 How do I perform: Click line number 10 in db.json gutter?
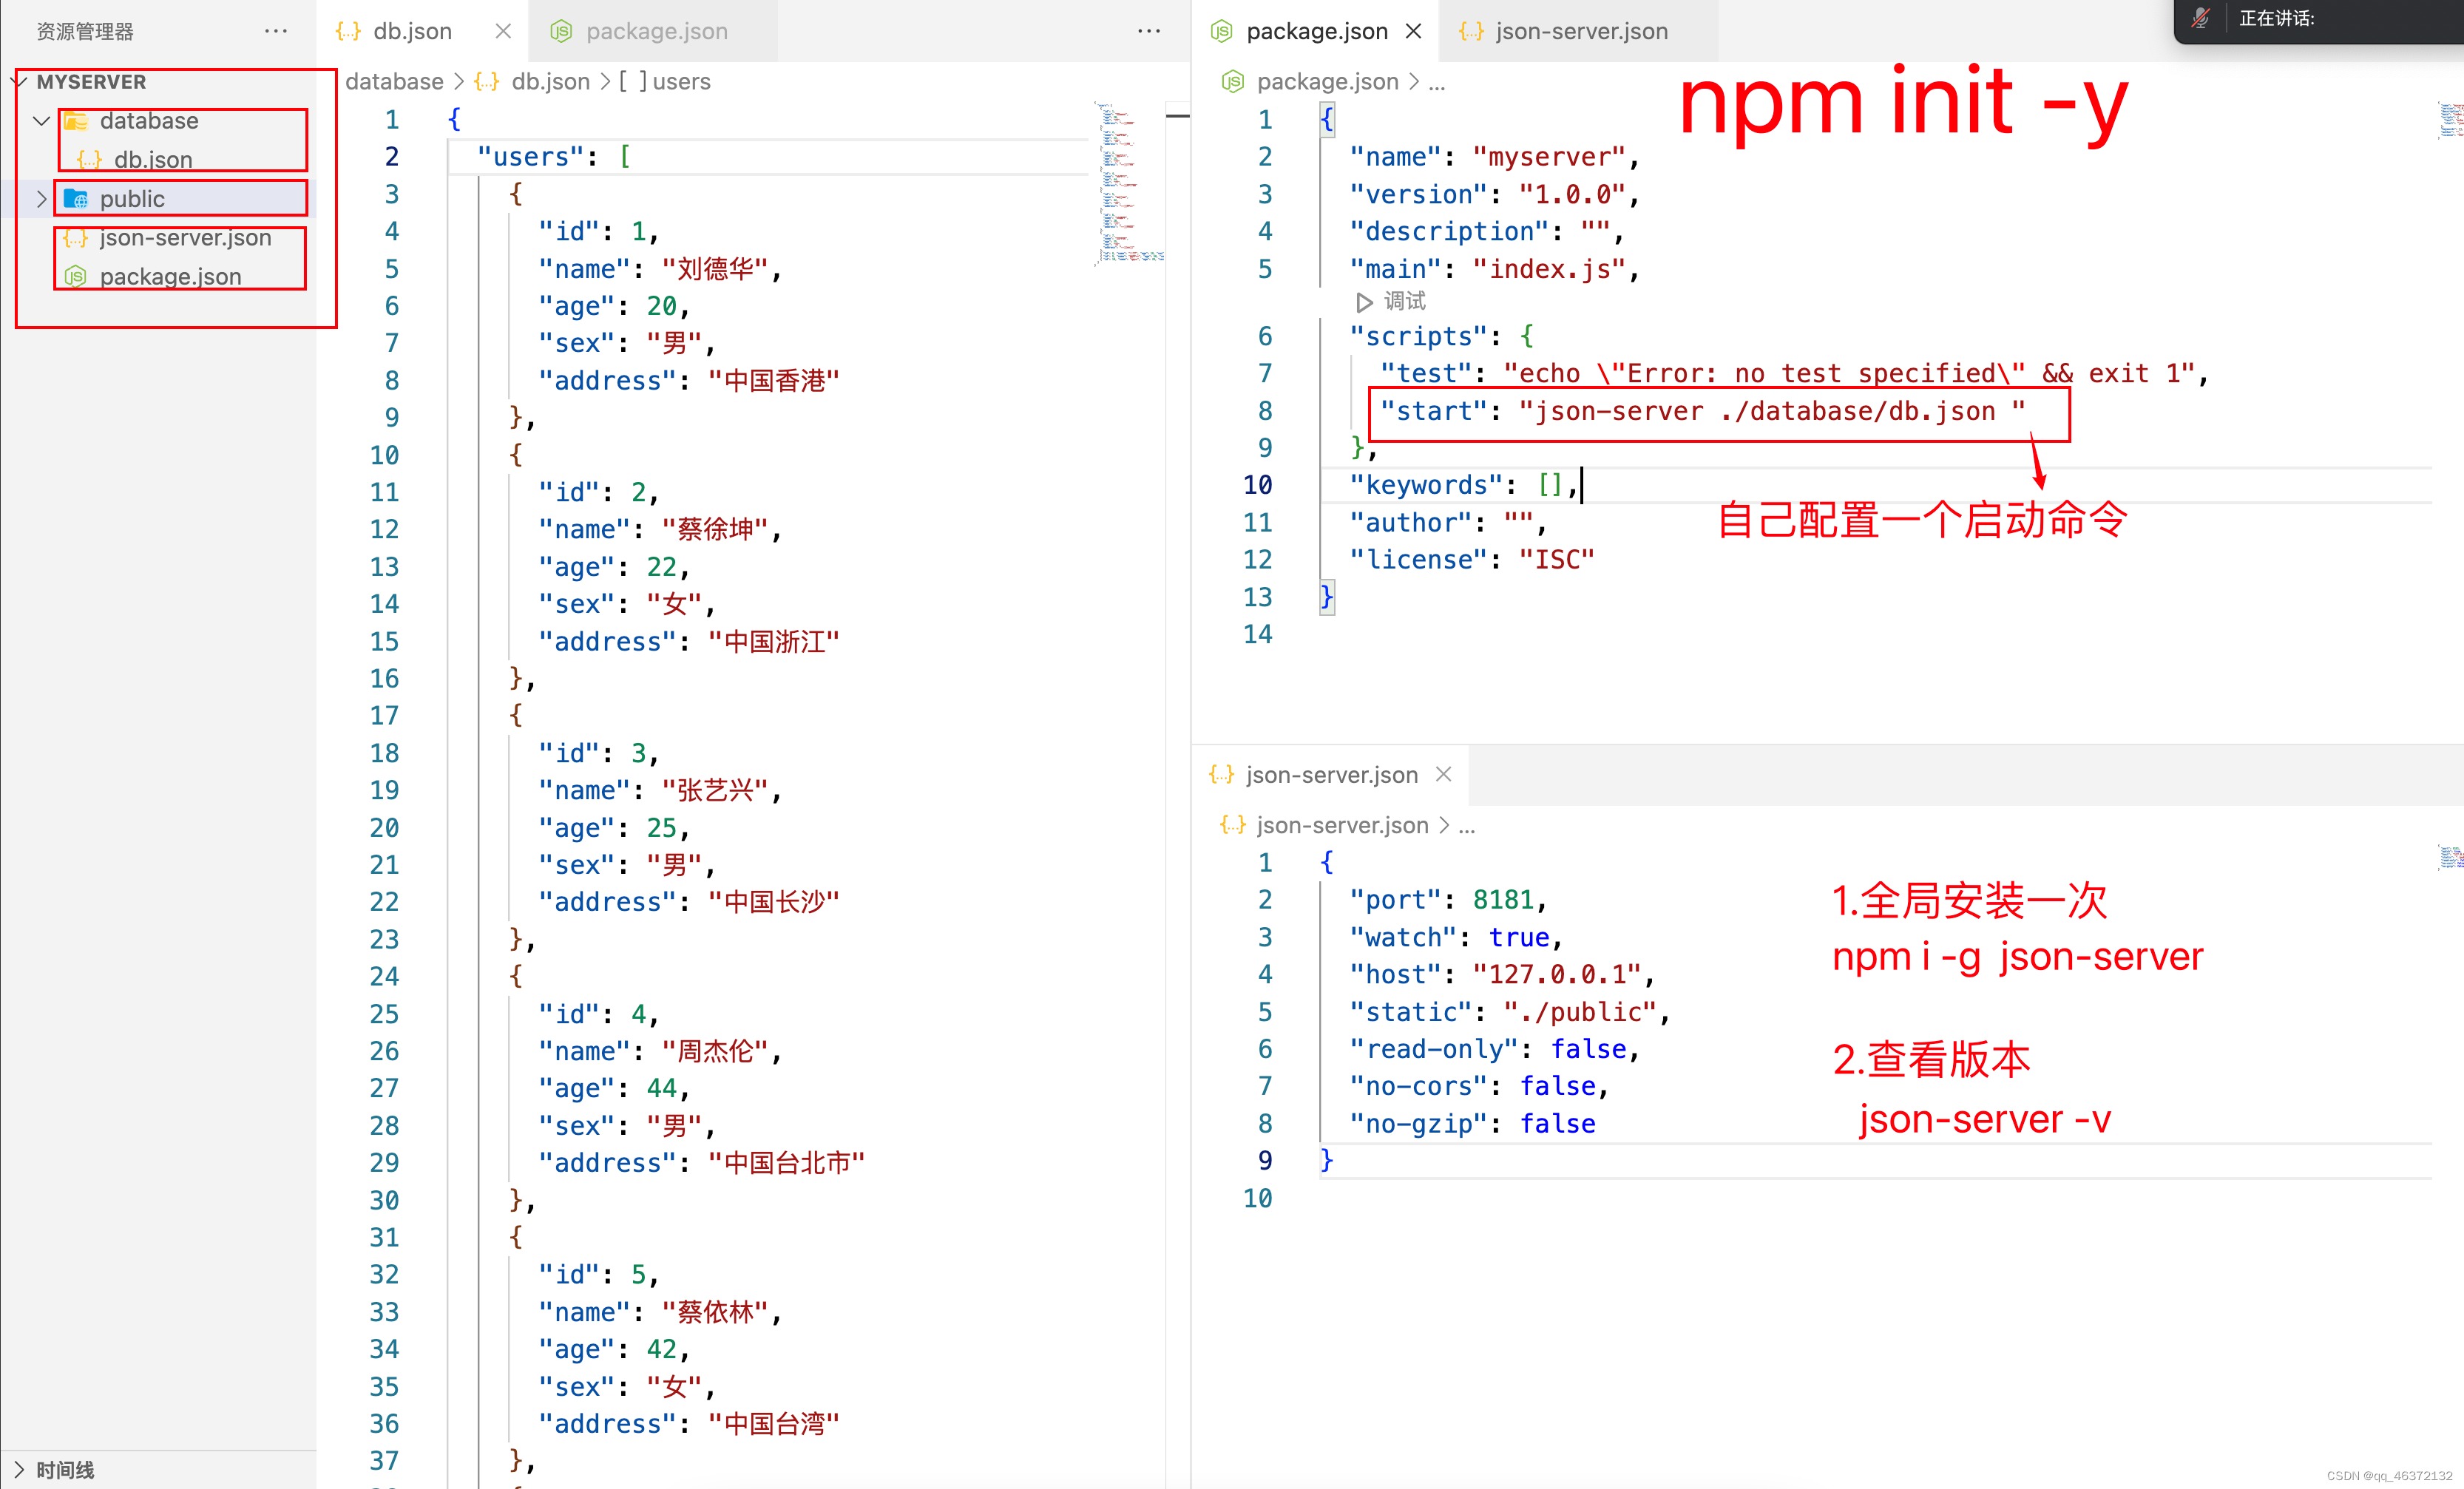[384, 455]
